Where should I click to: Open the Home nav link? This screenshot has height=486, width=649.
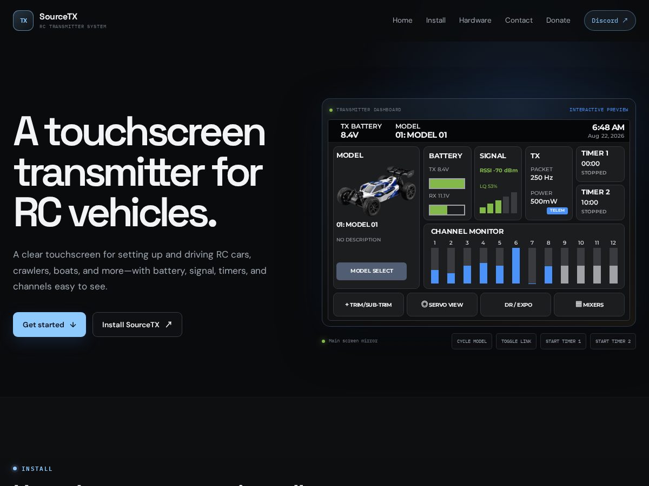(x=402, y=21)
